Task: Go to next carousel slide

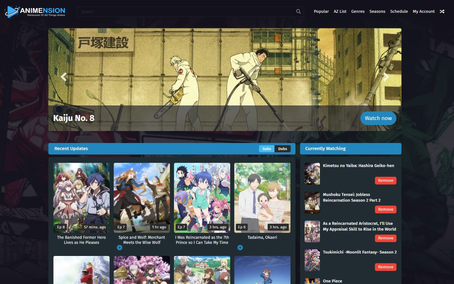Action: click(386, 77)
